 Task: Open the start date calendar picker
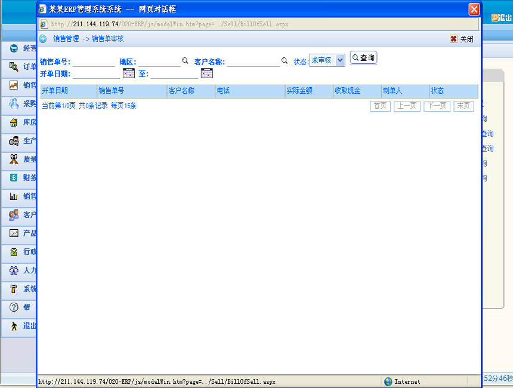click(129, 73)
